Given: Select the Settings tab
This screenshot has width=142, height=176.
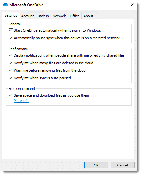Looking at the screenshot, I should (11, 15).
